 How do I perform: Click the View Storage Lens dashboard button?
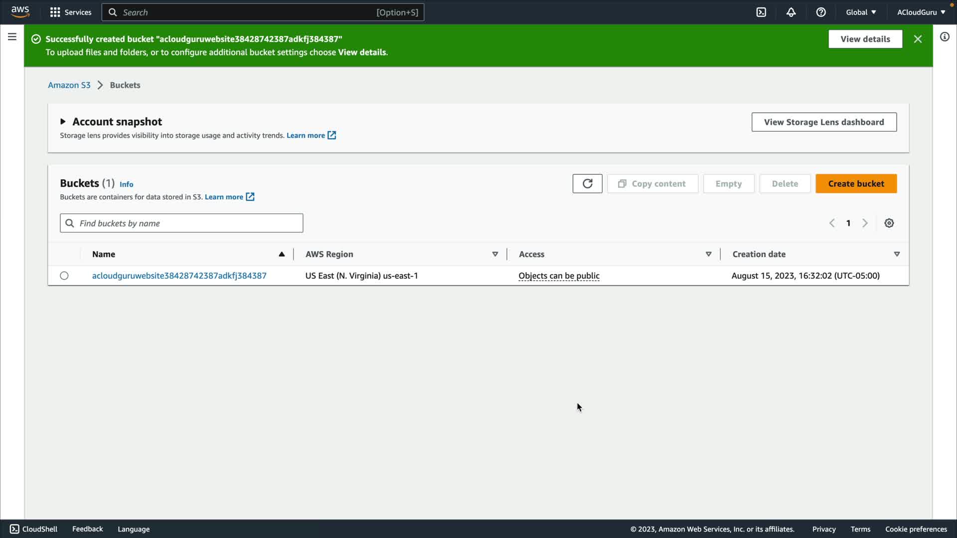click(x=824, y=122)
